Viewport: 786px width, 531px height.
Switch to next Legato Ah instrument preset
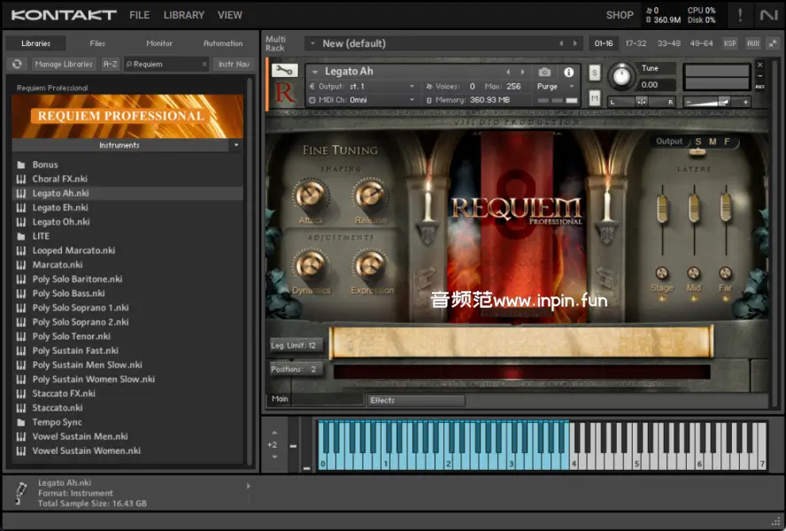522,73
